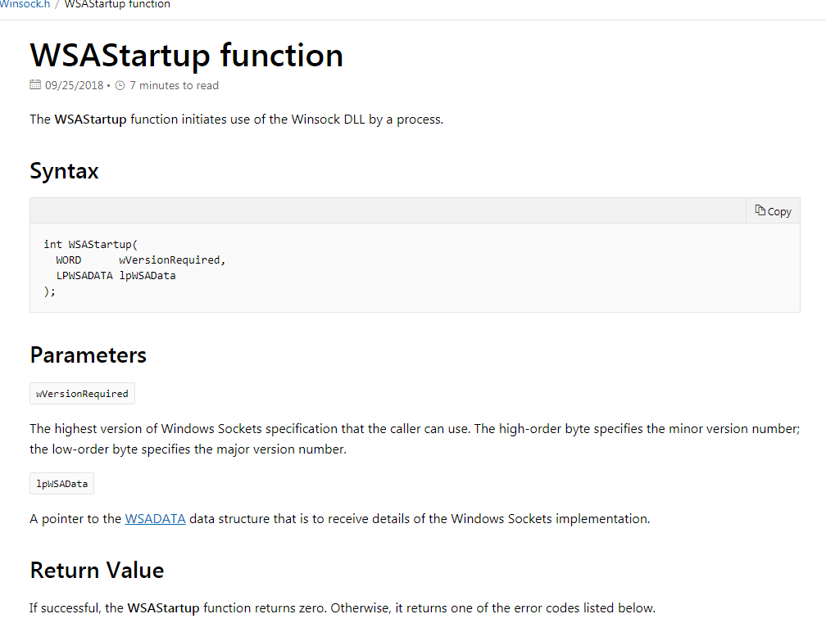Click the WORD wVersionRequired code line
826x623 pixels.
139,260
